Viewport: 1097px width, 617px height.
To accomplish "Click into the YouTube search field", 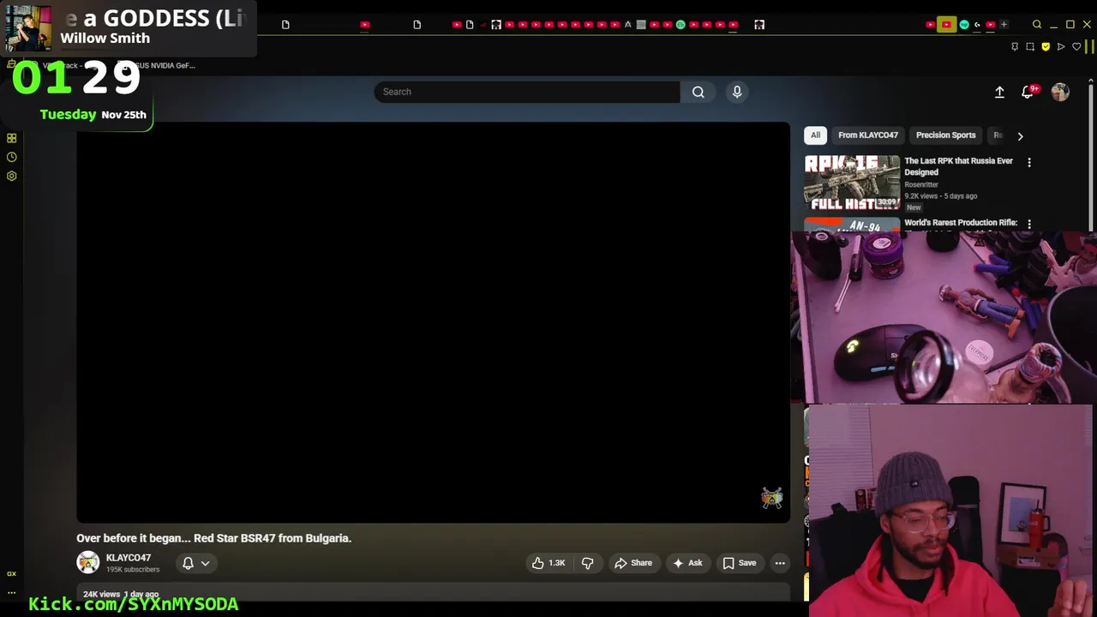I will coord(527,92).
